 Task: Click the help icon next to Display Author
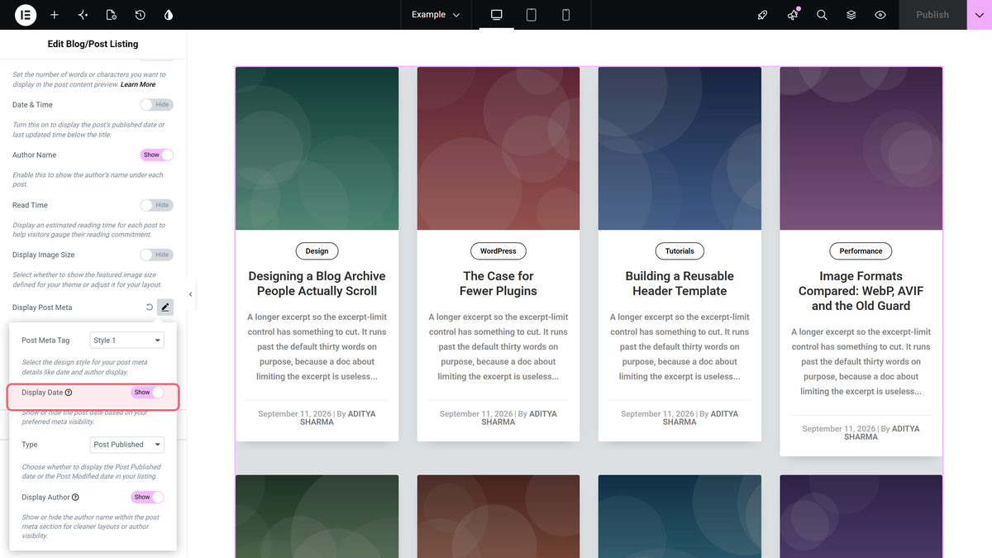pyautogui.click(x=75, y=498)
